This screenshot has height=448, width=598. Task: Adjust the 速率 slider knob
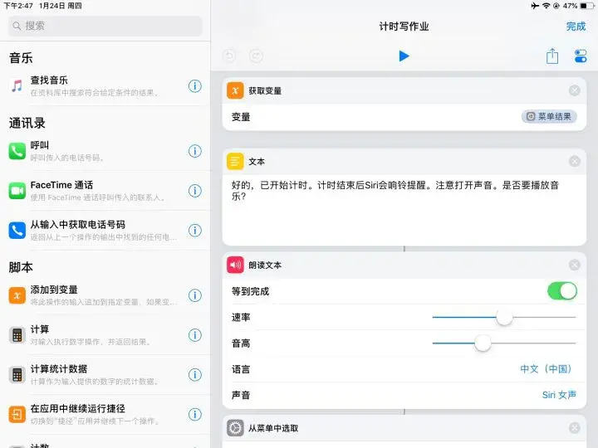(504, 317)
